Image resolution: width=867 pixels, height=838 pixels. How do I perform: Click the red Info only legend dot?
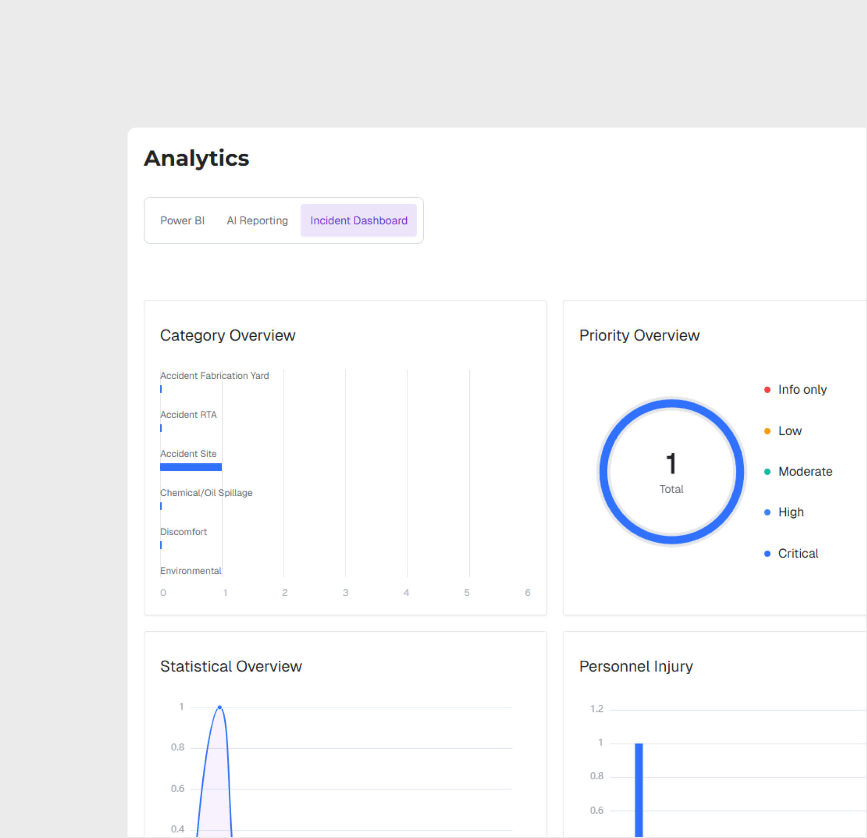pyautogui.click(x=768, y=390)
